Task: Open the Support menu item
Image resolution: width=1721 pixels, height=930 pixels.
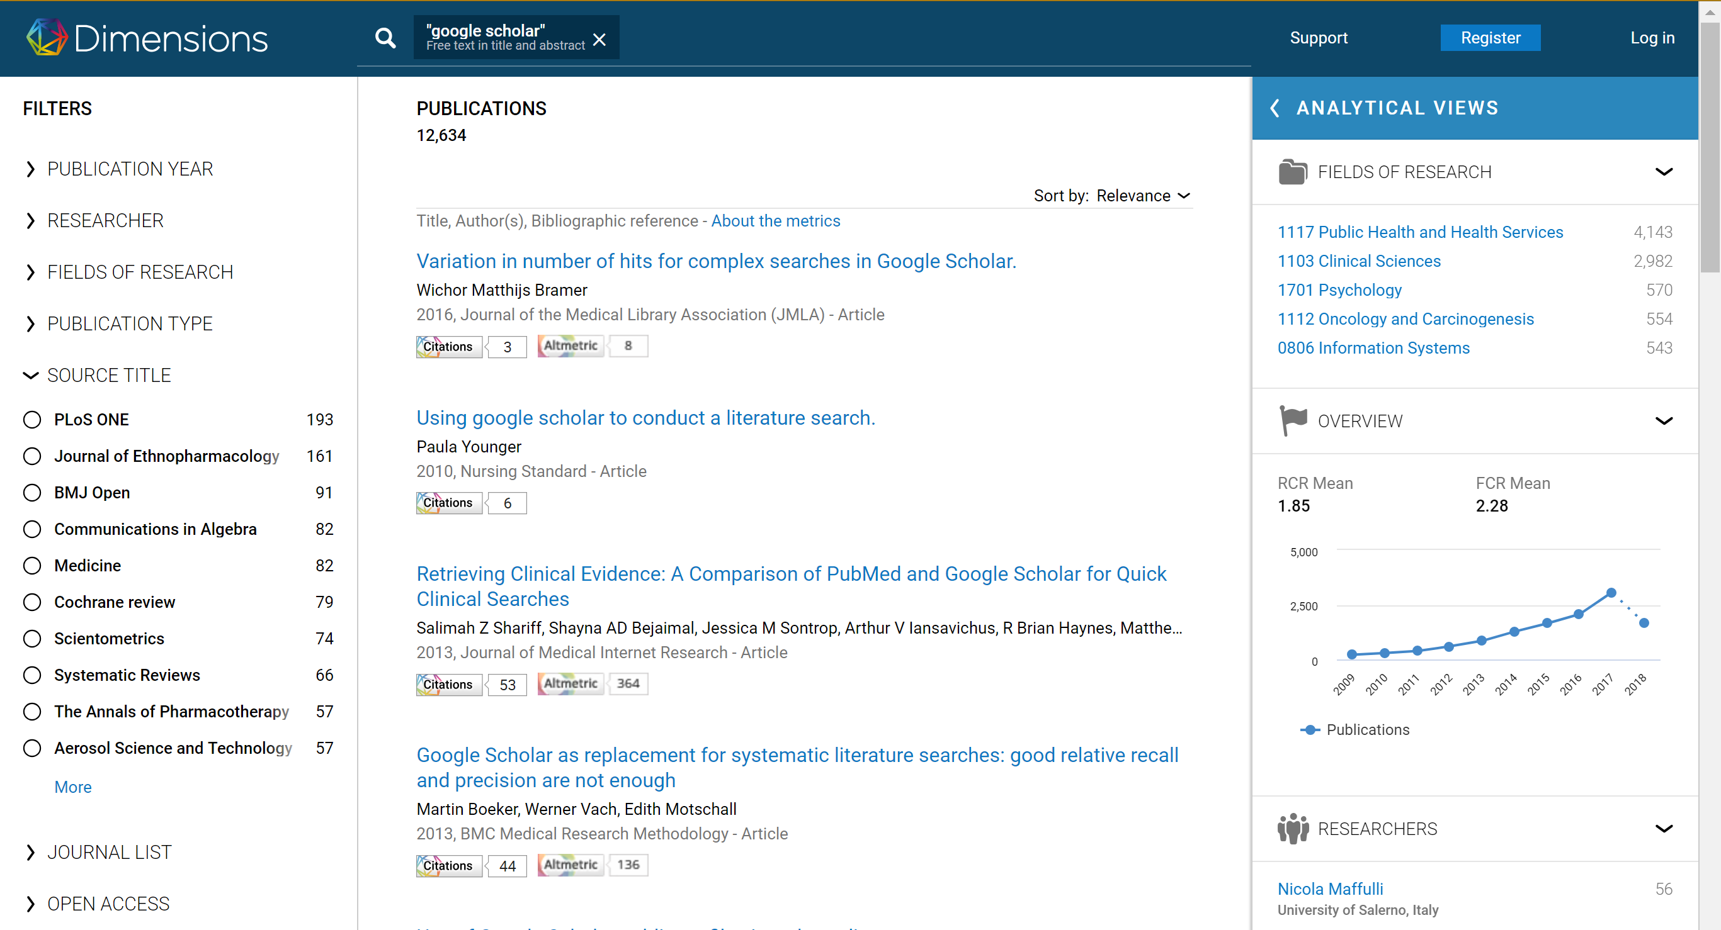Action: 1318,37
